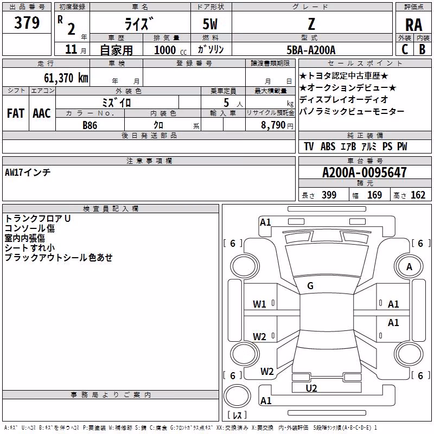Click A mark on front wheel
Screen dimensions: 434x434
coord(409,267)
